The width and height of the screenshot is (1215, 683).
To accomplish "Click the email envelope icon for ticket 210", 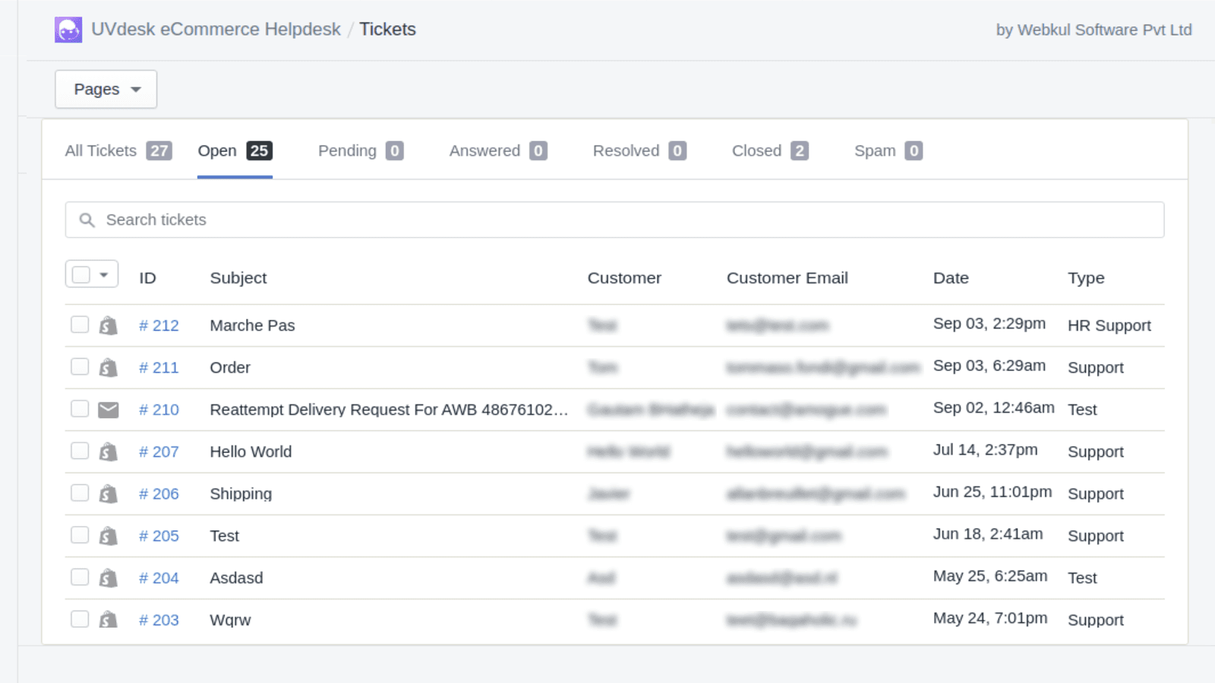I will click(108, 408).
